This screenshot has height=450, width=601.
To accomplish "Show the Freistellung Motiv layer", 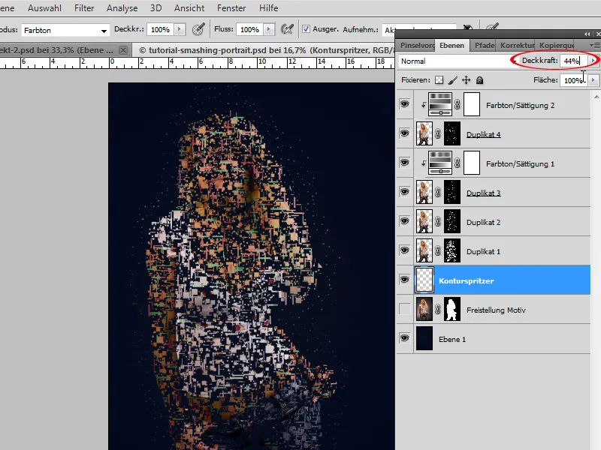I will point(404,309).
